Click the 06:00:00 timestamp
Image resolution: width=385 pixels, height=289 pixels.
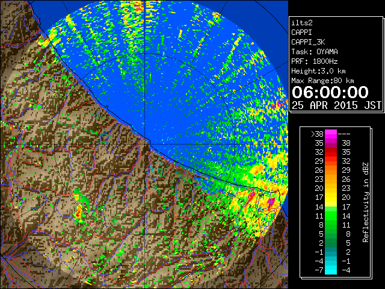330,92
